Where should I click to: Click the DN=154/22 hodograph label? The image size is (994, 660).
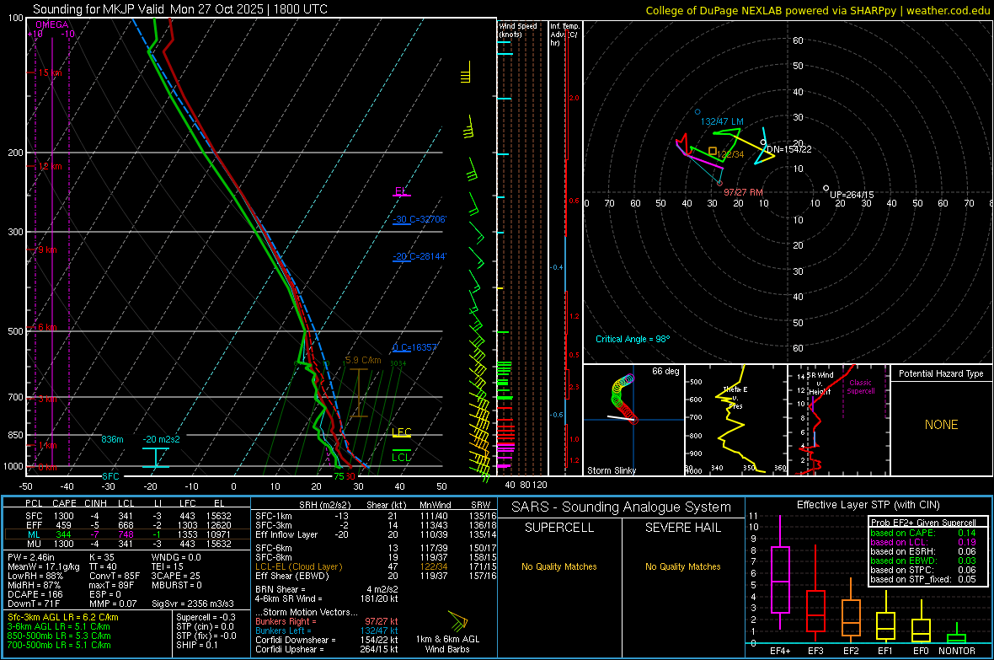(788, 150)
